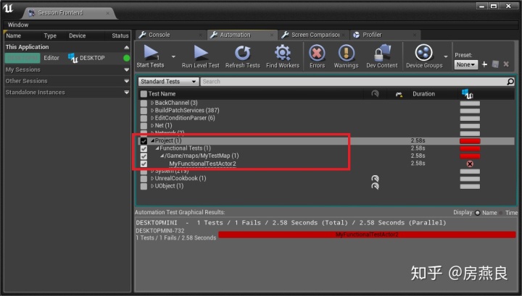
Task: Check the UnrealCookbook (1) checkbox
Action: pos(144,179)
